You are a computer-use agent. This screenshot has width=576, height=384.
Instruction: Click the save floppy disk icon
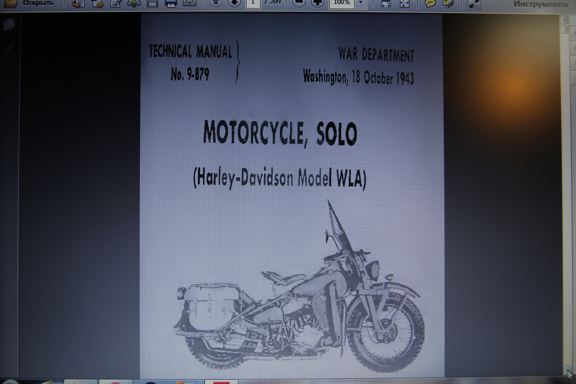pyautogui.click(x=152, y=4)
